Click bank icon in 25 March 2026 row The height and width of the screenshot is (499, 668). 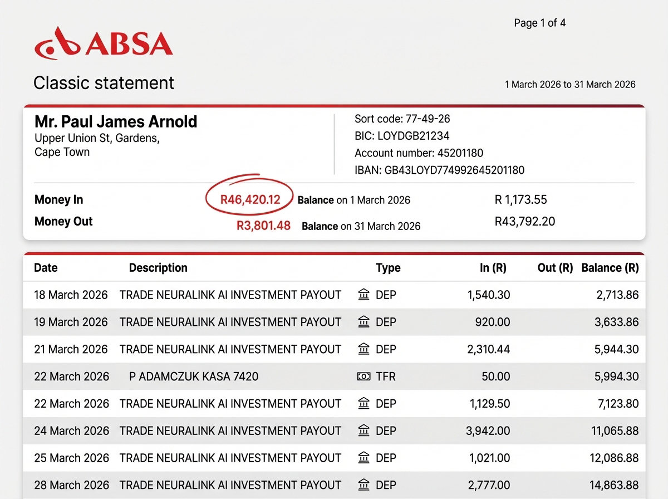coord(364,458)
